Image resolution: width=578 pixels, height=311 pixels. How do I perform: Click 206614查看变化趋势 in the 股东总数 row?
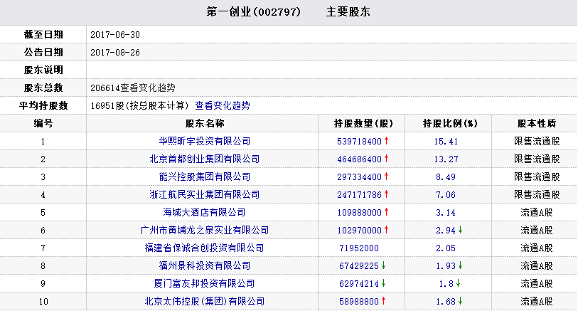pyautogui.click(x=133, y=88)
